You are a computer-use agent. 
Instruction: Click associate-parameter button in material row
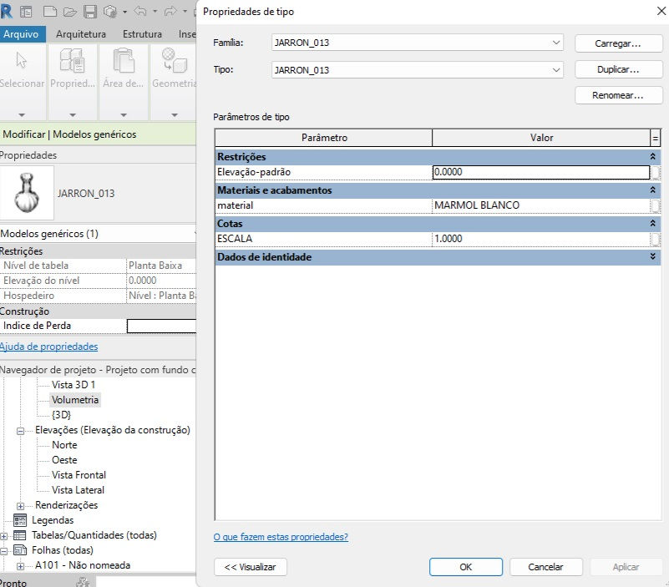(x=655, y=205)
